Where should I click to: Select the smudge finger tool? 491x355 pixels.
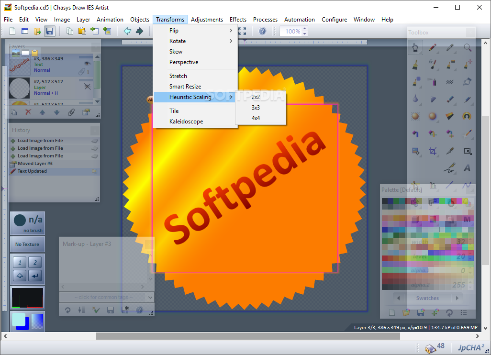[467, 82]
